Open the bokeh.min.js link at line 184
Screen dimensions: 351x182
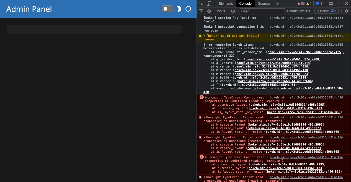tap(306, 18)
